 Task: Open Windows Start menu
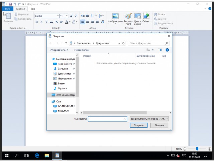click(7, 155)
